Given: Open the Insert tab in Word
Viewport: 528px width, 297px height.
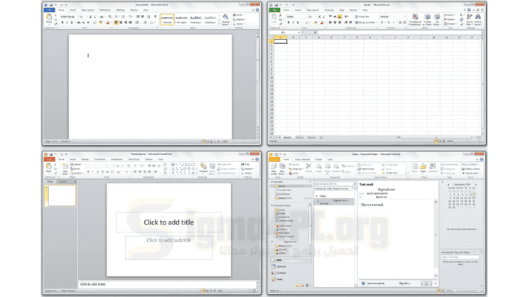Looking at the screenshot, I should [x=72, y=10].
